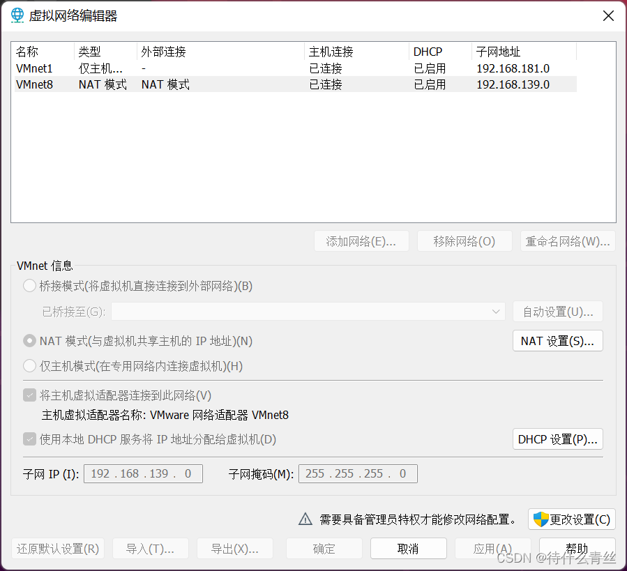The width and height of the screenshot is (627, 571).
Task: Select the 桥接模式 radio button
Action: tap(29, 286)
